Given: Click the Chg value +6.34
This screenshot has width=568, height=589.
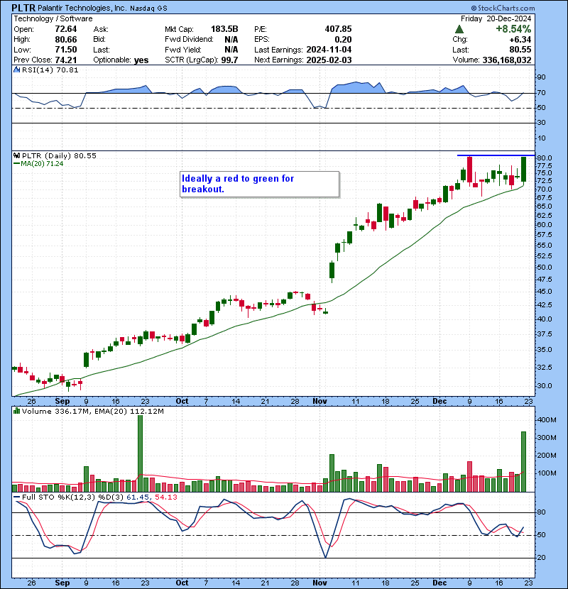Looking at the screenshot, I should click(520, 40).
